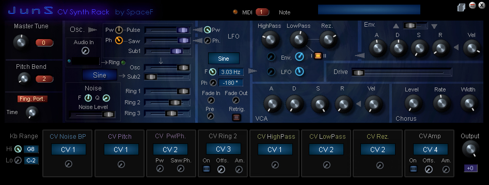Open CV Pw/Ph. source selector

pyautogui.click(x=170, y=150)
